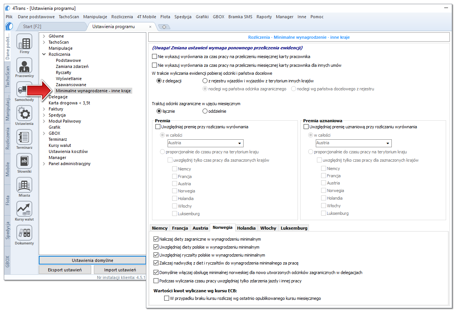Select Kursy walut in settings tree

click(x=60, y=145)
